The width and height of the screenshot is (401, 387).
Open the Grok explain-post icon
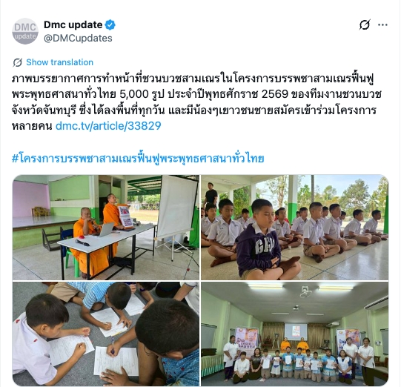pos(365,24)
